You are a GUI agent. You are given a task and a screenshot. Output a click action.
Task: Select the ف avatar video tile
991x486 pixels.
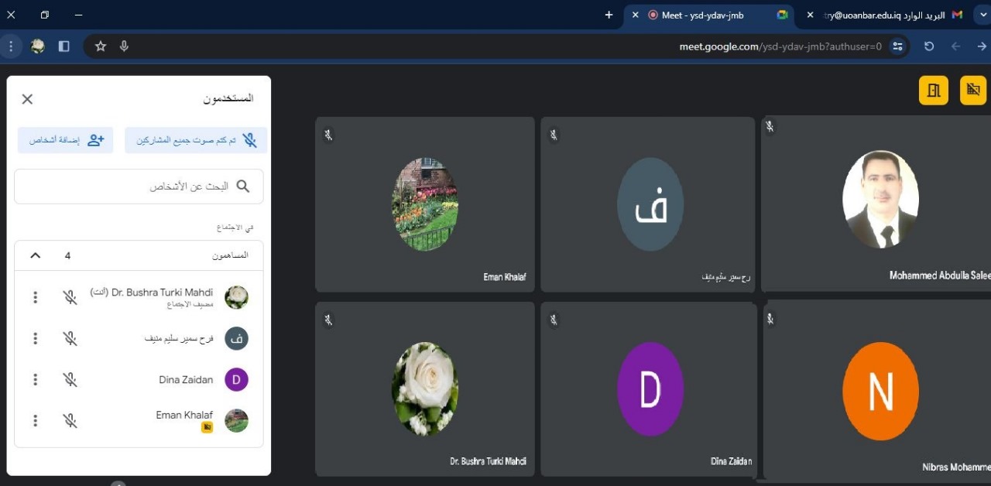(x=648, y=204)
